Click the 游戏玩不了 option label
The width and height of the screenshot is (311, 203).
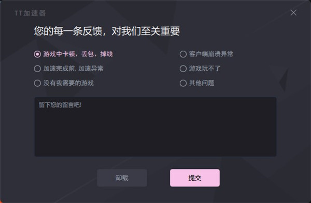click(205, 69)
